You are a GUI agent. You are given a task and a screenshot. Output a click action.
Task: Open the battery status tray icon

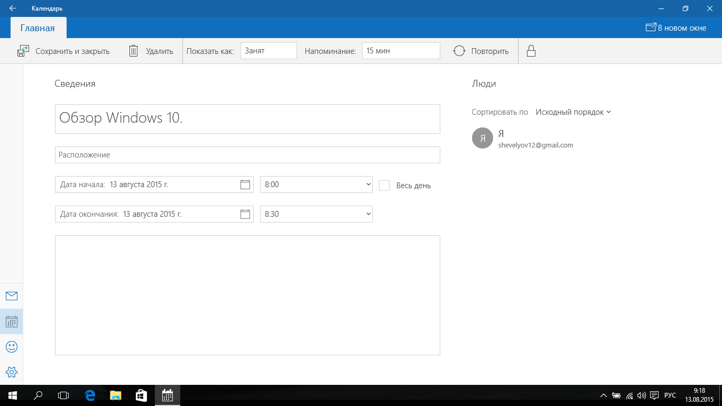(616, 395)
